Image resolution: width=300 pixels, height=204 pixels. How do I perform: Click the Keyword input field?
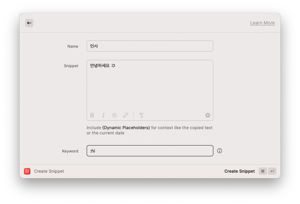tap(150, 151)
